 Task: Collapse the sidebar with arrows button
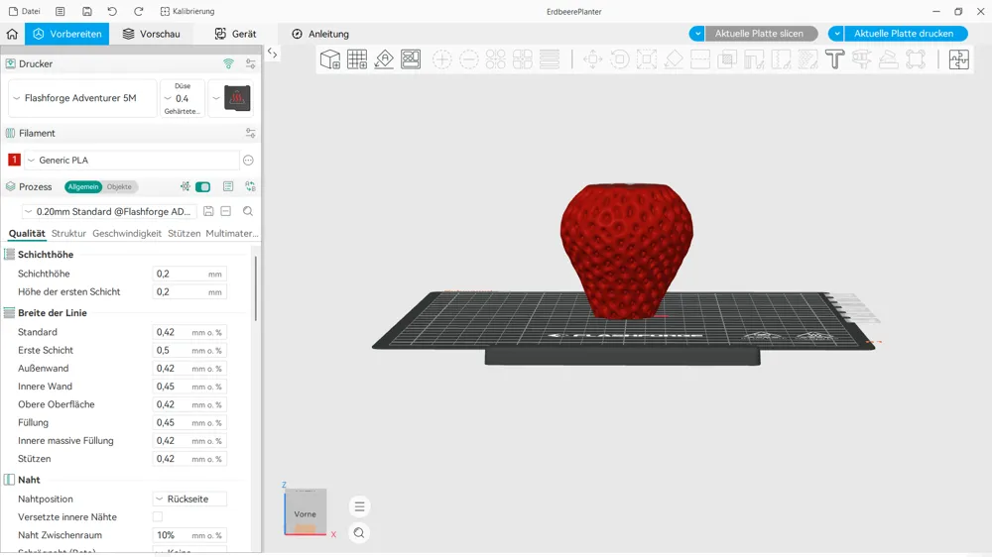pos(272,54)
